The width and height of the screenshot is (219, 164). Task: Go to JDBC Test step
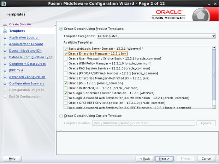tap(16, 70)
